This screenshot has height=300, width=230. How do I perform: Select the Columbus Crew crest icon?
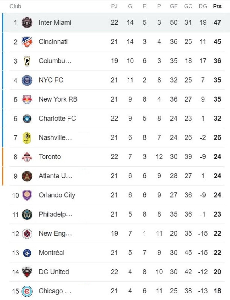27,61
